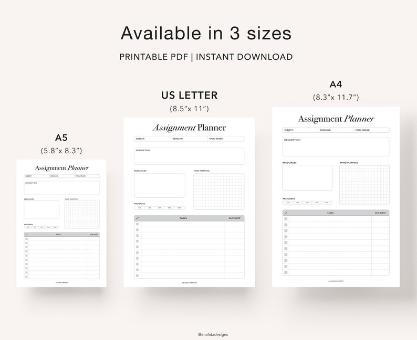This screenshot has width=417, height=340.
Task: Click the checkmark icon in US Letter tasks header
Action: point(138,218)
